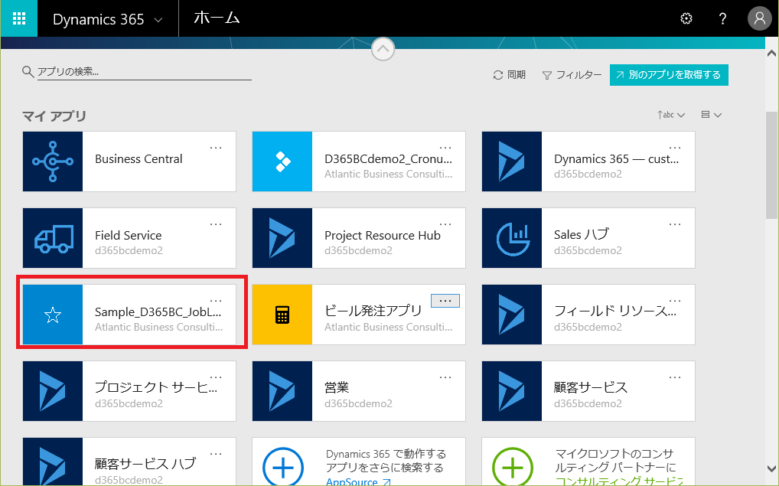Click the D365BCdemo2_Cronu app icon
Image resolution: width=779 pixels, height=486 pixels.
click(282, 161)
